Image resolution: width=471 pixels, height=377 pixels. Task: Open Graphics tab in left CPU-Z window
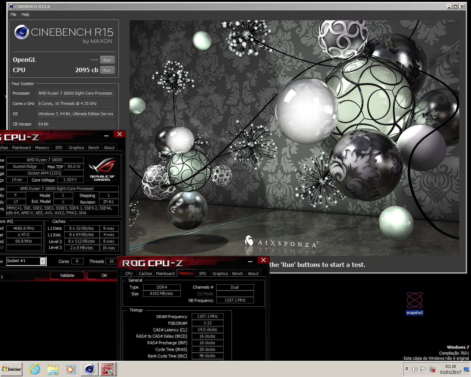pyautogui.click(x=77, y=148)
